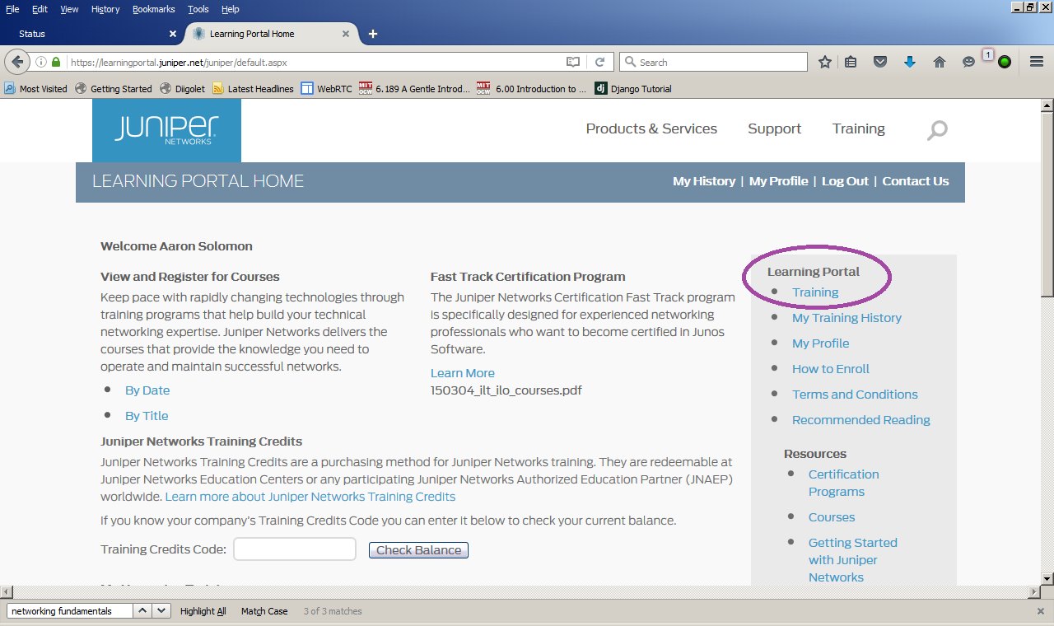Open a new tab with plus button
The image size is (1054, 626).
coord(373,34)
